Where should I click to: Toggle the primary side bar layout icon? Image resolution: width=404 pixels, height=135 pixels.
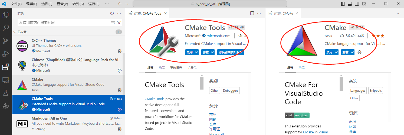coord(343,4)
